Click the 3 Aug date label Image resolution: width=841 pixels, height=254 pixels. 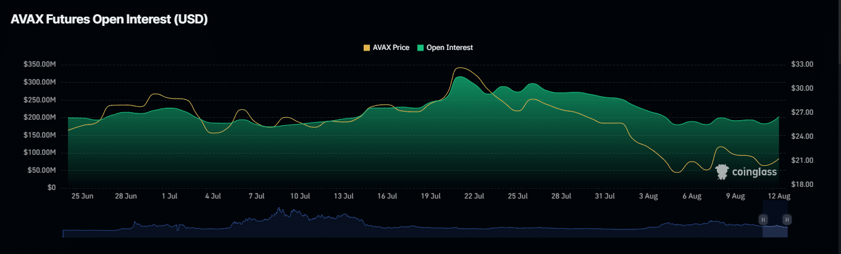tap(648, 196)
